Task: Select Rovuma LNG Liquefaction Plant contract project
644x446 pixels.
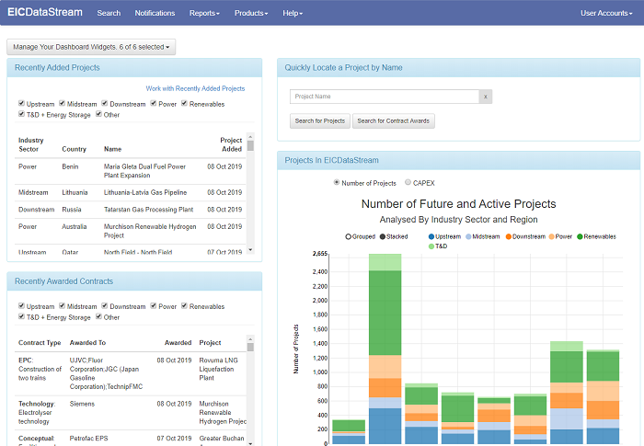Action: pyautogui.click(x=219, y=369)
